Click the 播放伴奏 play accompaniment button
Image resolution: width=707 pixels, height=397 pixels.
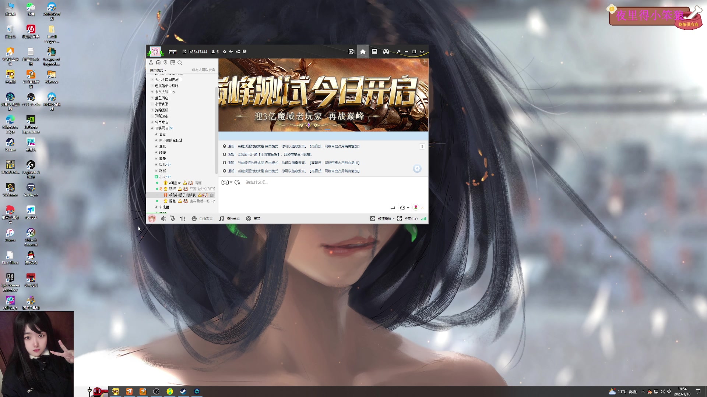[x=229, y=219]
